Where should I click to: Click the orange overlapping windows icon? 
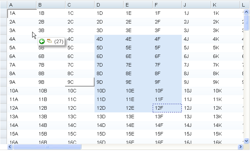(x=49, y=41)
